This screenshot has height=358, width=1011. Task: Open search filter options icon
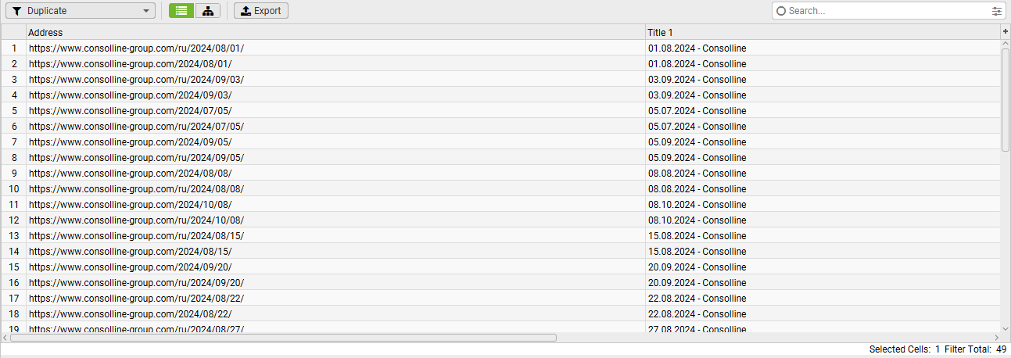pyautogui.click(x=996, y=11)
